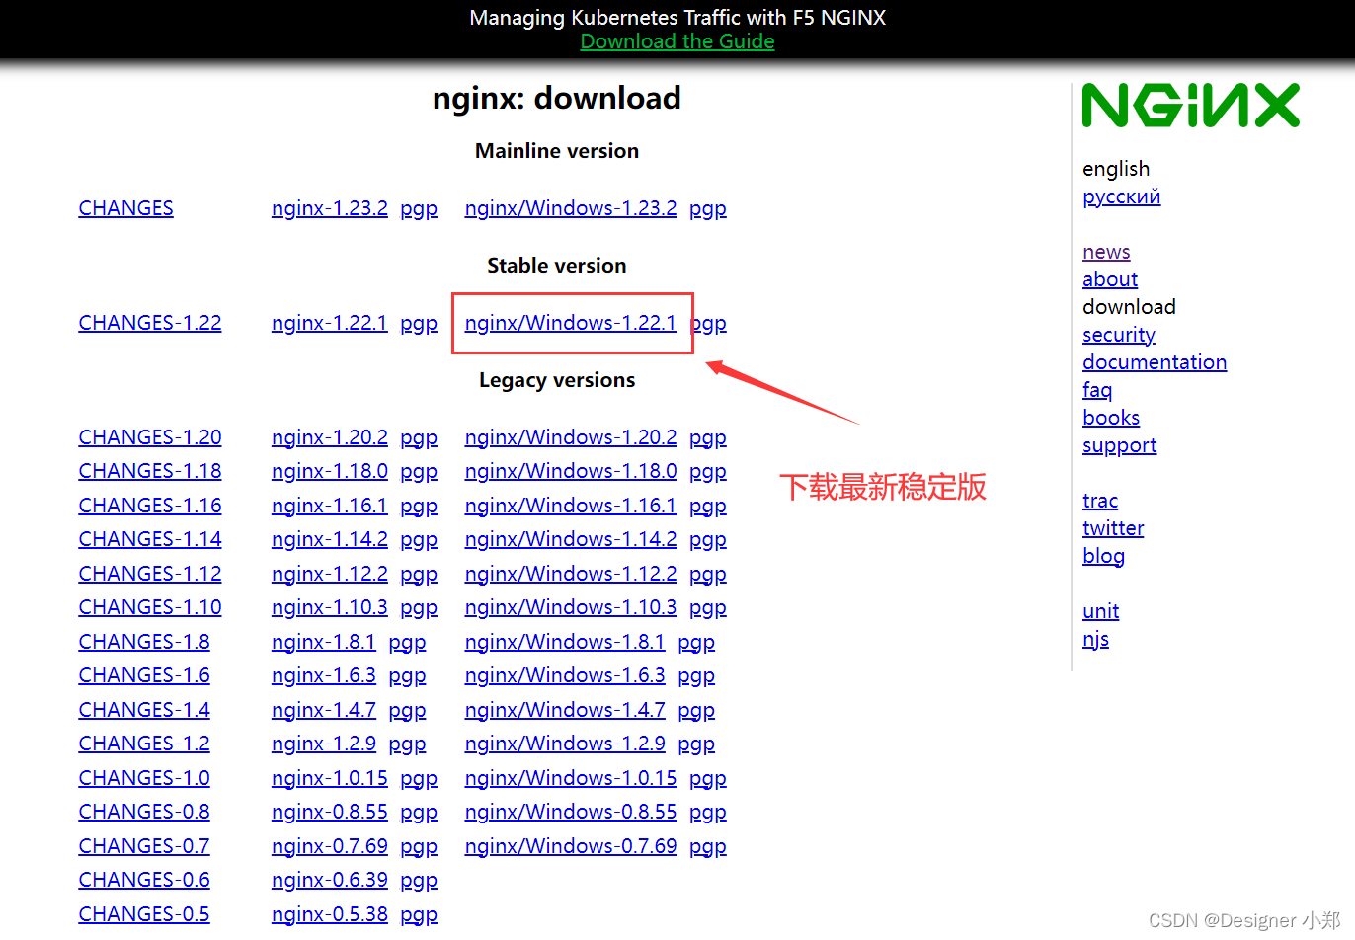Open CHANGES-1.4 link
This screenshot has width=1355, height=940.
pyautogui.click(x=144, y=710)
